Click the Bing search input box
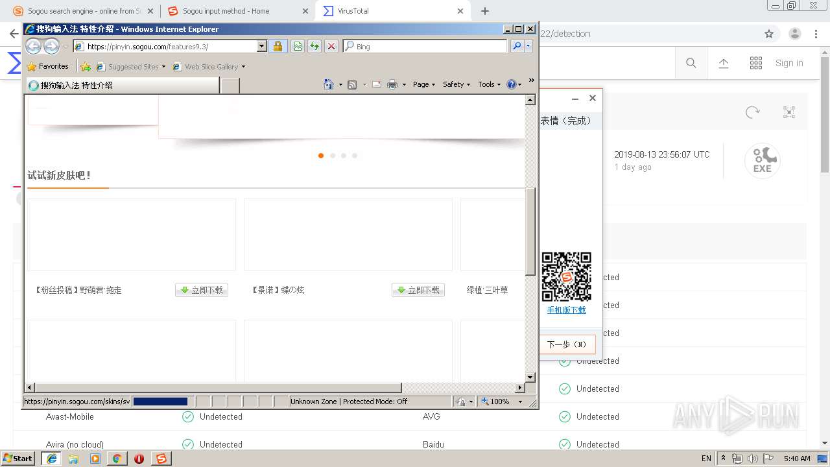Image resolution: width=830 pixels, height=467 pixels. (x=425, y=46)
